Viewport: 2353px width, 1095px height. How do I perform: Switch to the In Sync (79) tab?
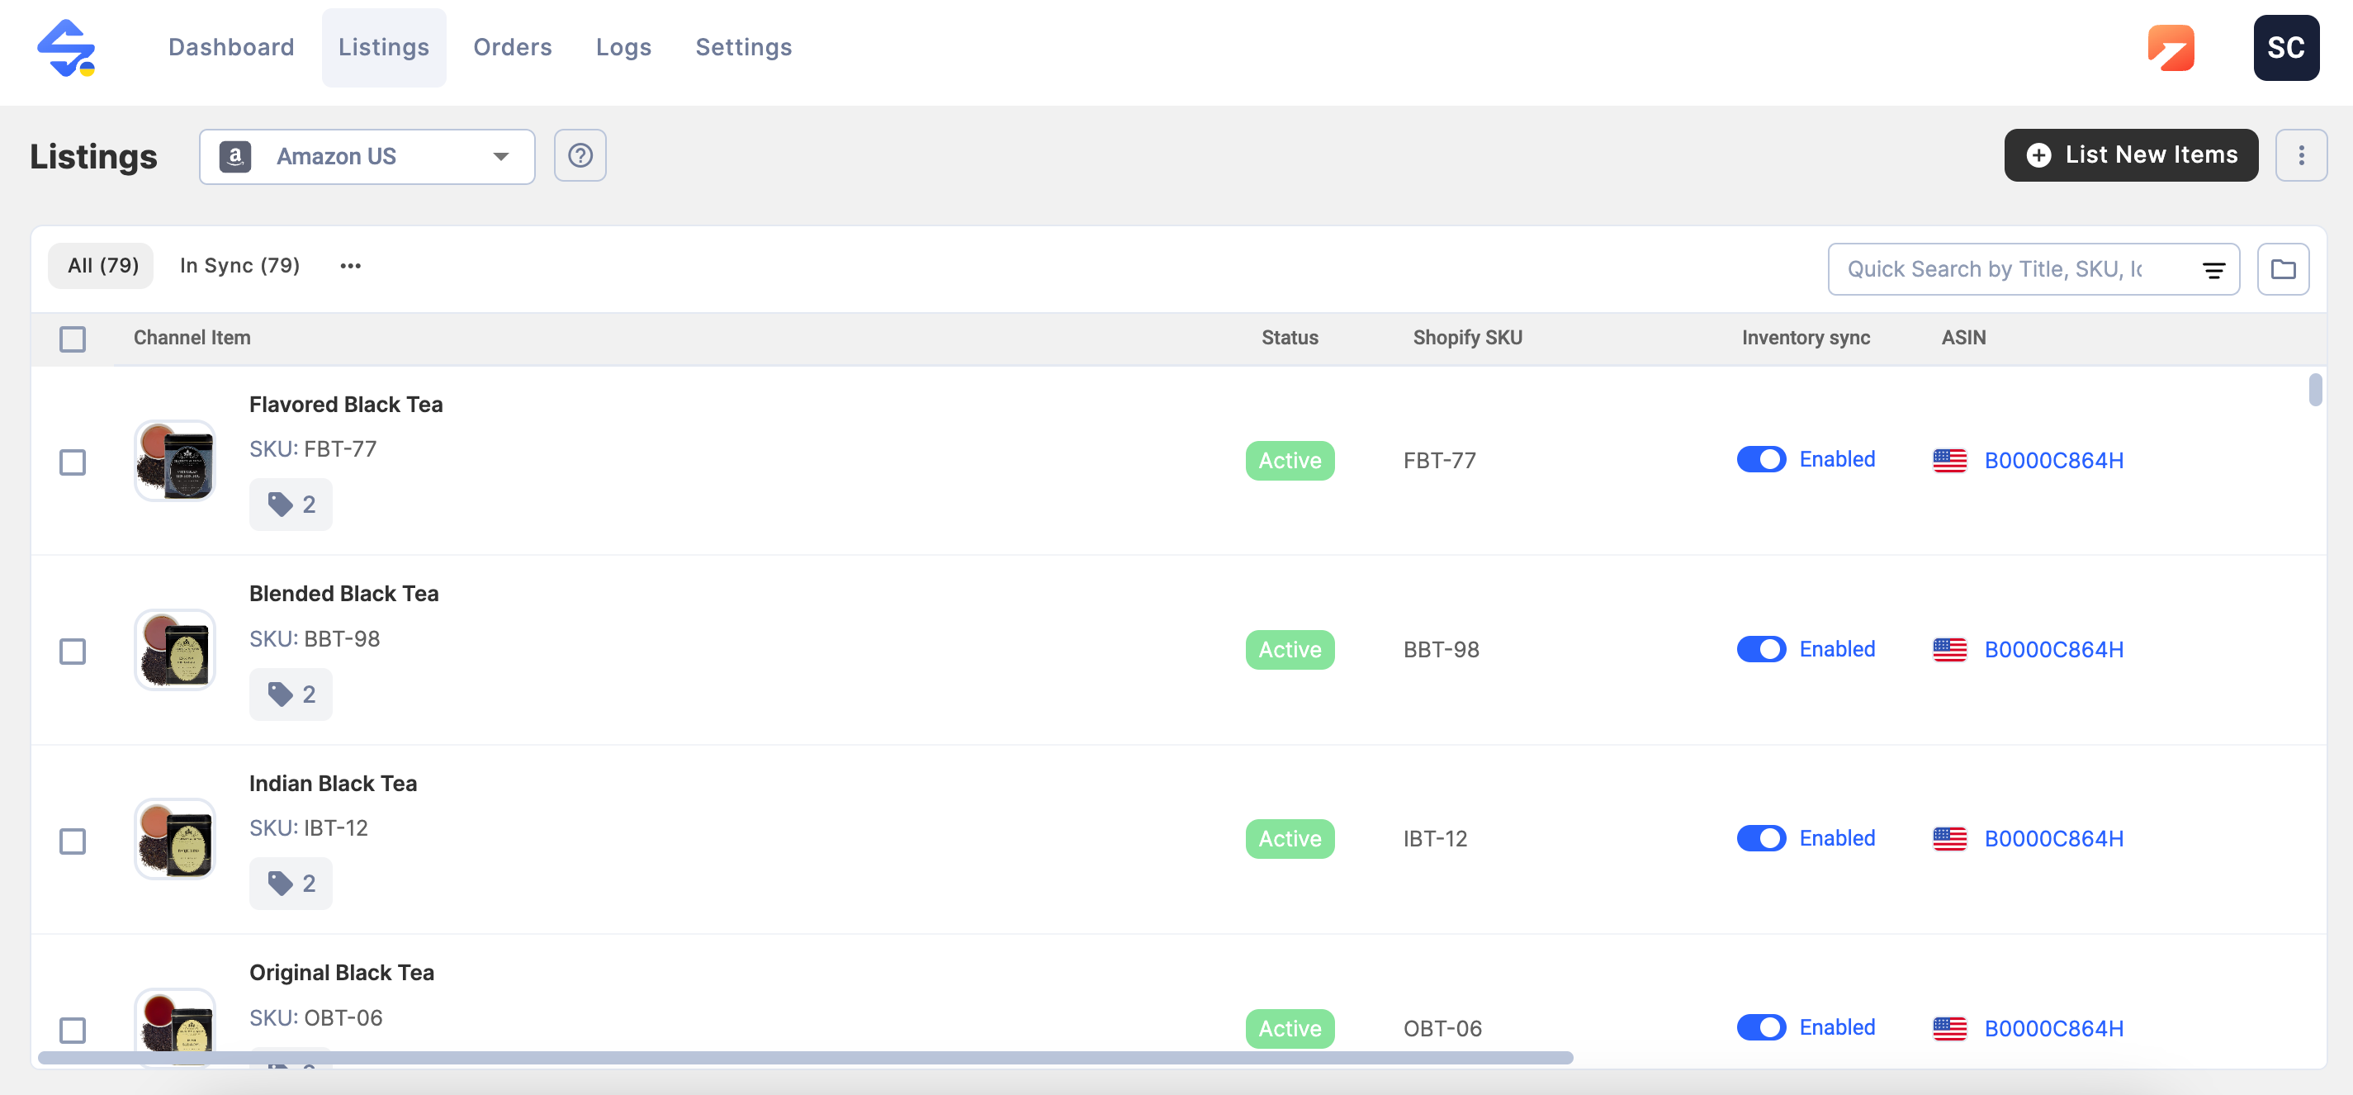coord(239,266)
